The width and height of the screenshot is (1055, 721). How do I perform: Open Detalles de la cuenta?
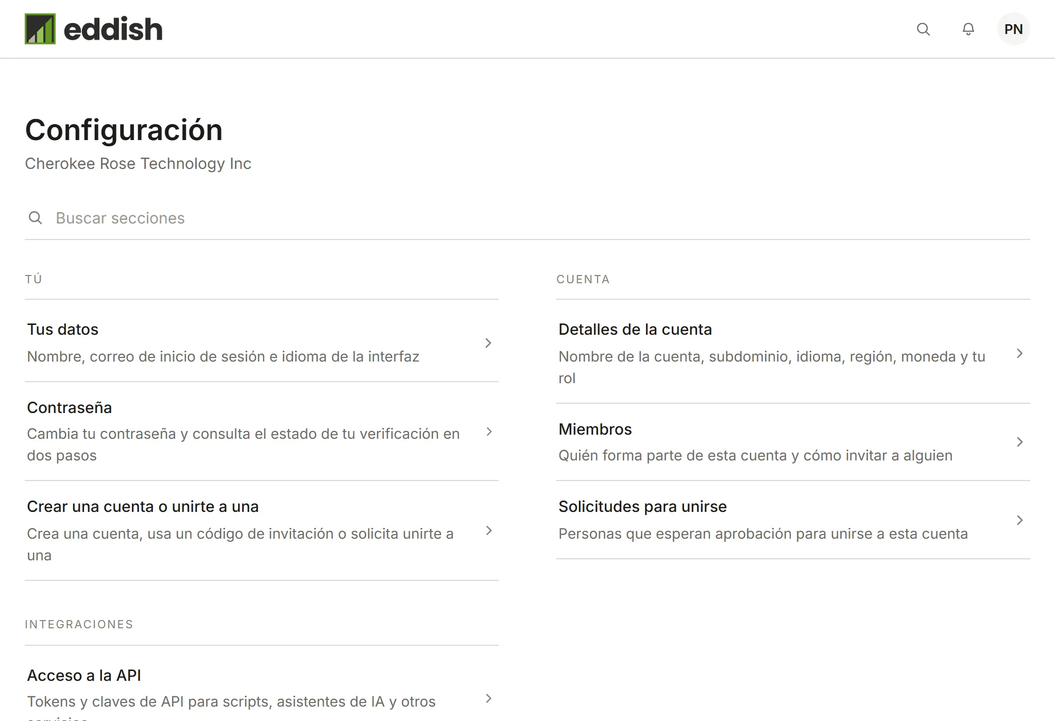[x=793, y=353]
